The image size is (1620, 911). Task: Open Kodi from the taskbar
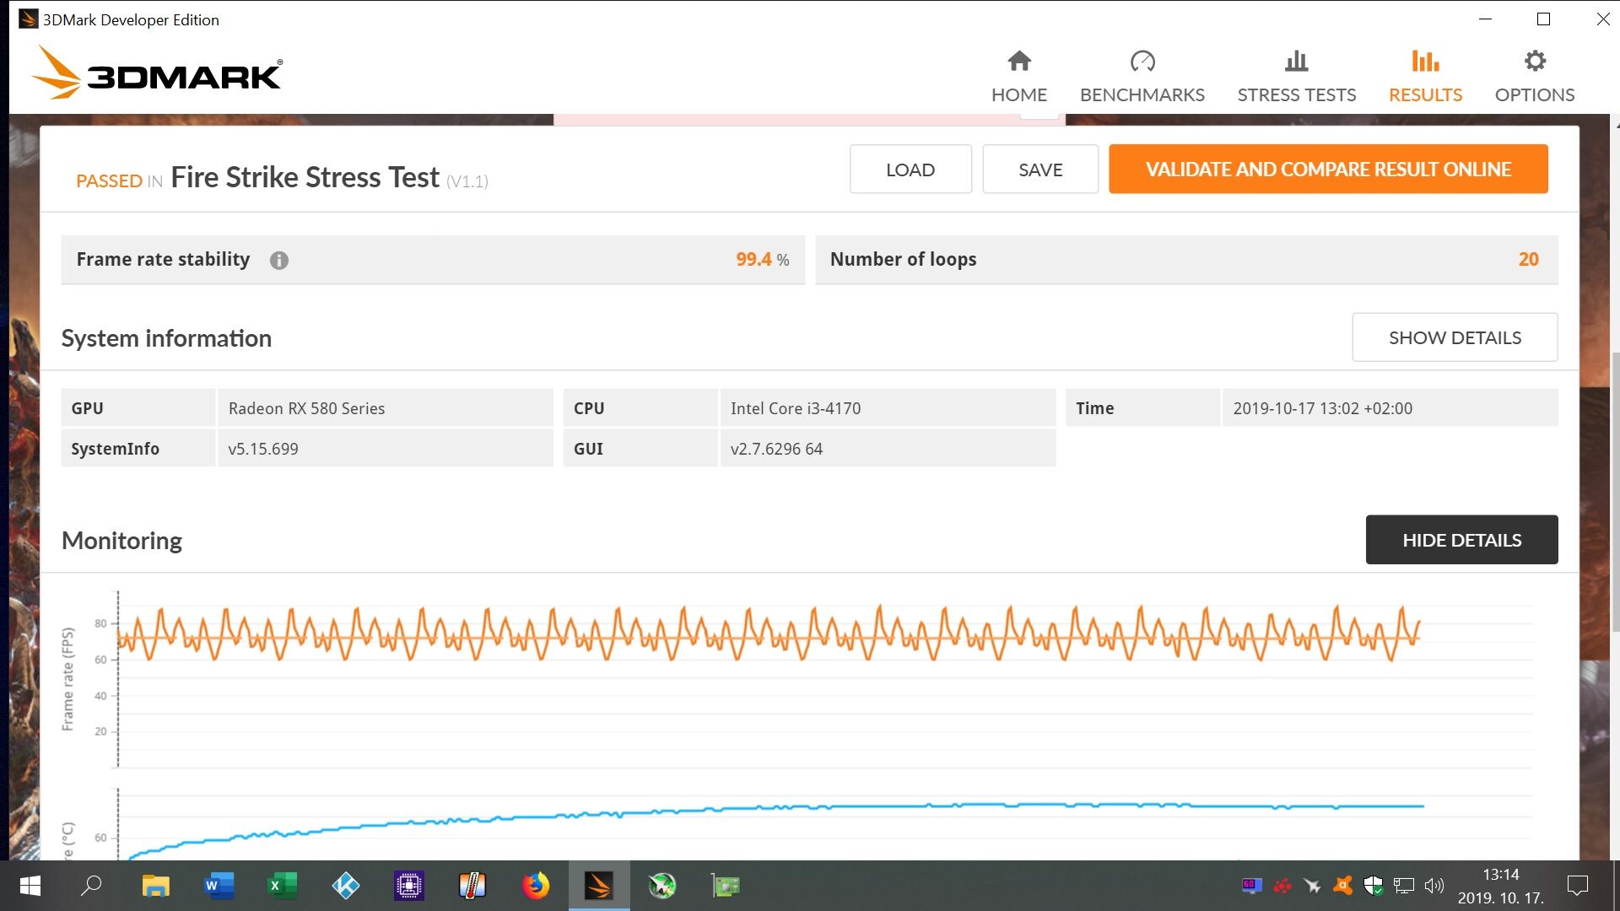(x=345, y=886)
